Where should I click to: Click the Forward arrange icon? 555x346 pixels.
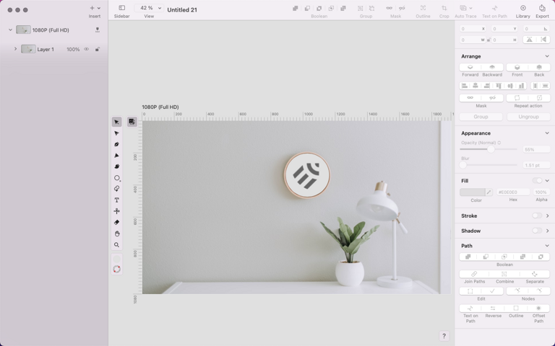[x=470, y=67]
